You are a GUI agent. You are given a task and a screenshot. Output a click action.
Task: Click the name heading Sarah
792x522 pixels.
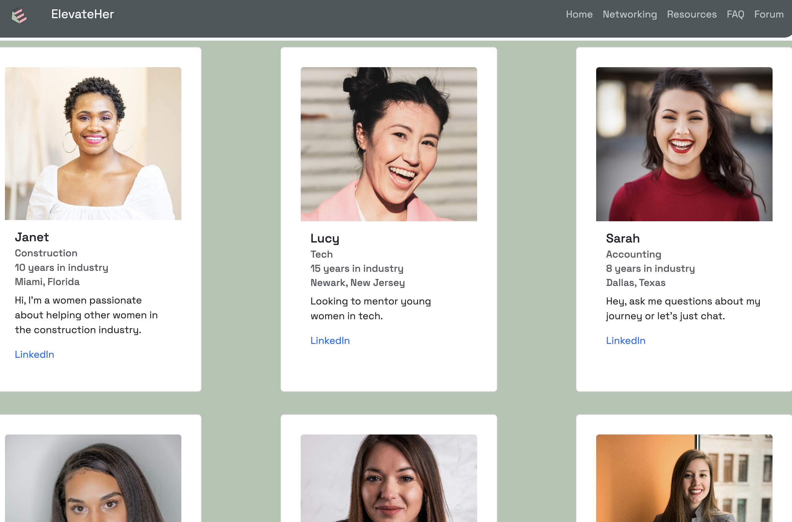tap(622, 239)
